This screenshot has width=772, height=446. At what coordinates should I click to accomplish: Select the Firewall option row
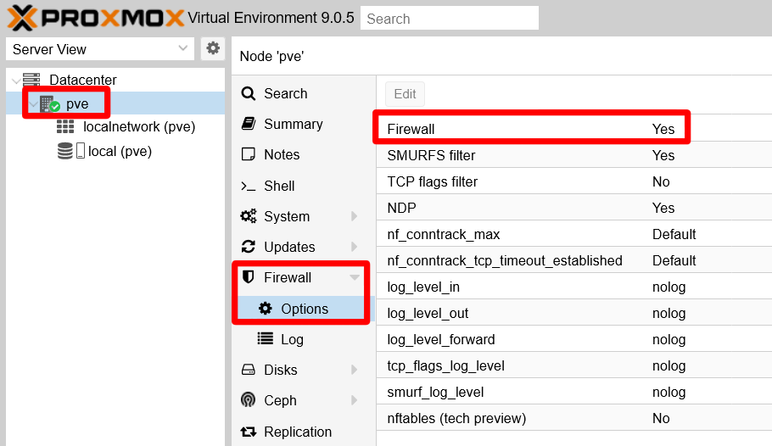[x=574, y=129]
